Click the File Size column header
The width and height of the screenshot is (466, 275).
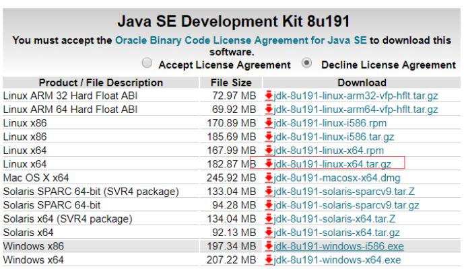[x=231, y=83]
